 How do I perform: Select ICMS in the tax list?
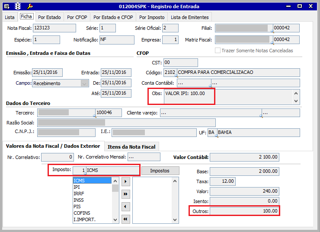pos(92,181)
